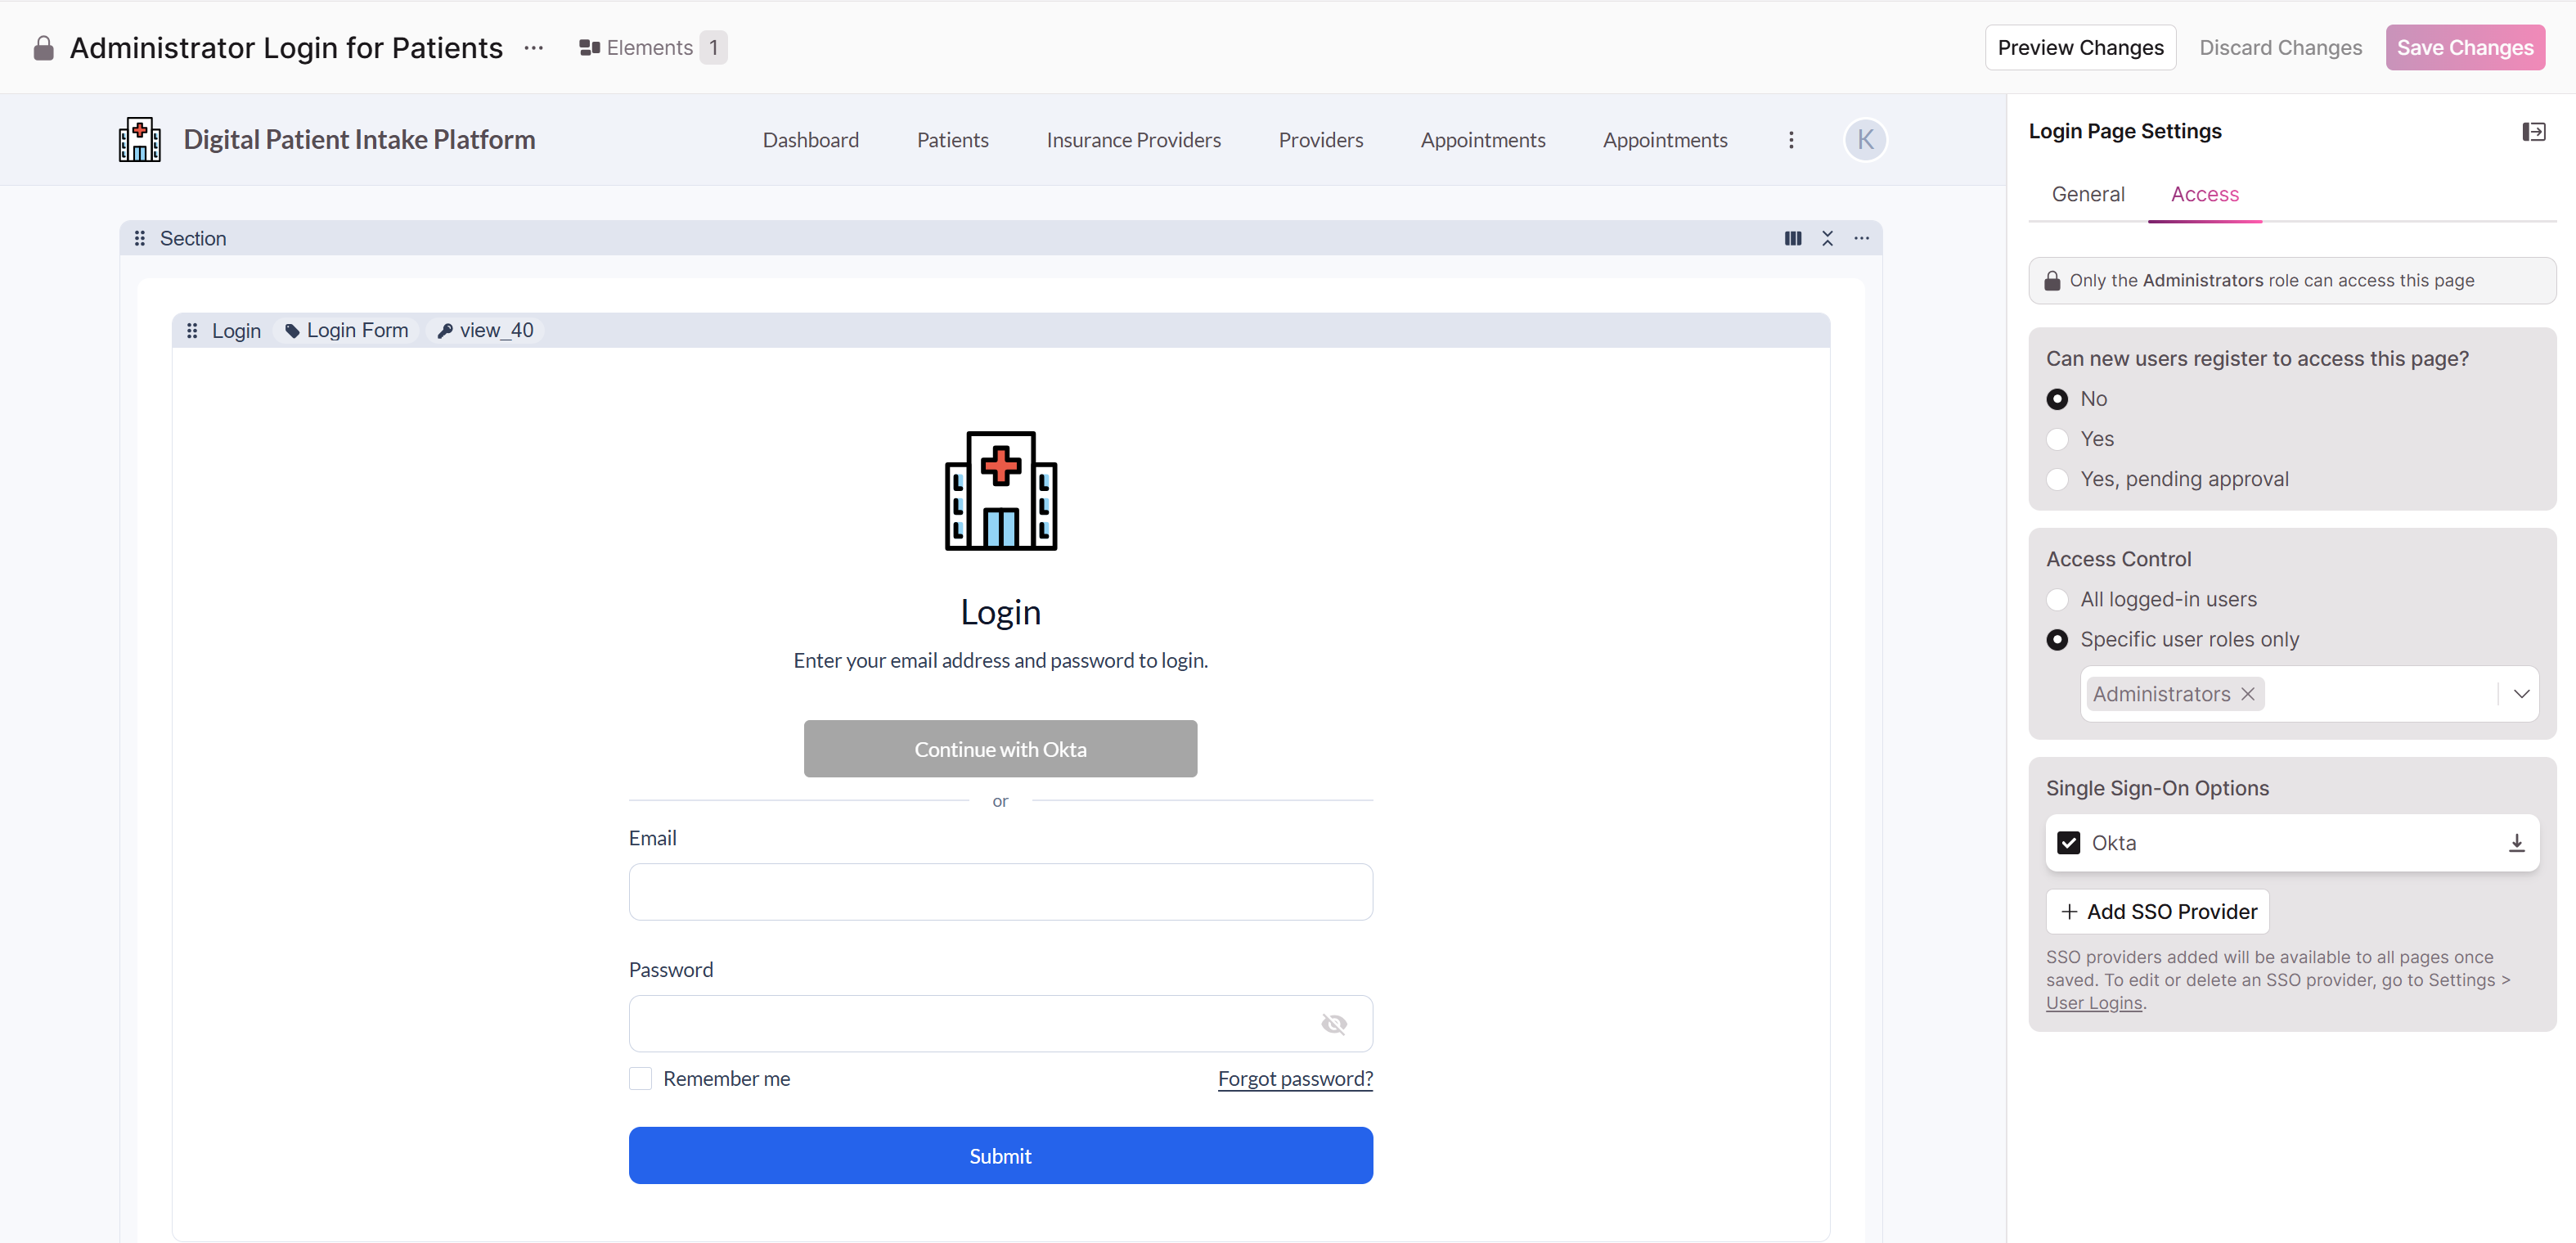Expand the user roles dropdown chevron
This screenshot has width=2576, height=1243.
(2521, 694)
